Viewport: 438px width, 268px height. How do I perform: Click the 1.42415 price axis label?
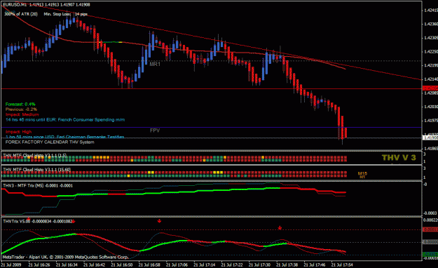431,11
